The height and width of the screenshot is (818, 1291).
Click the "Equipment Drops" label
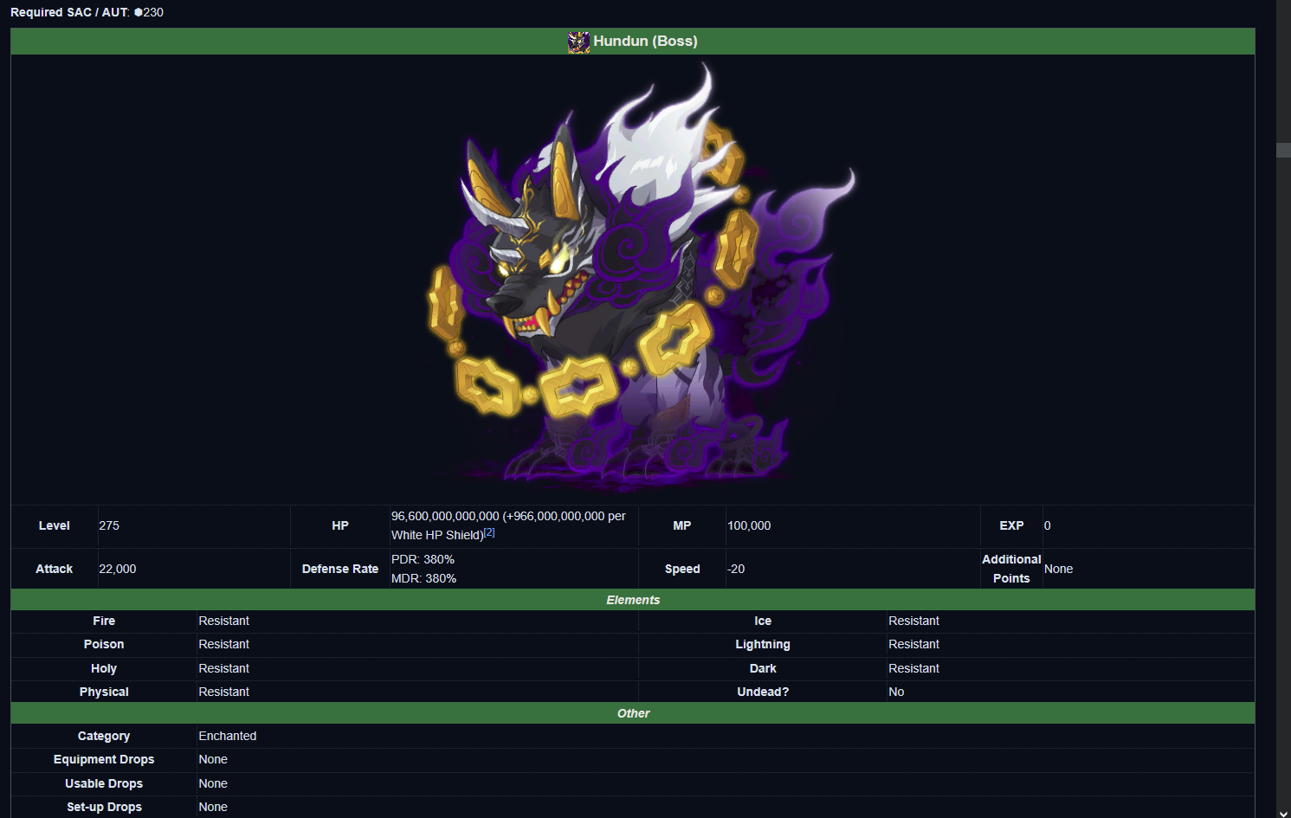coord(104,759)
